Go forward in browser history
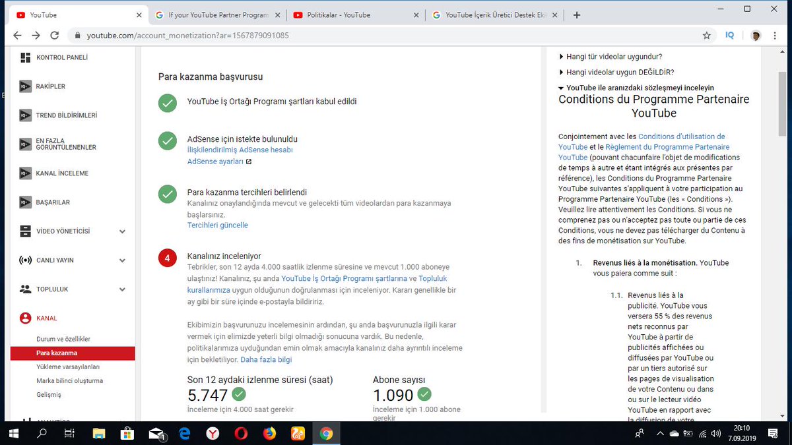Image resolution: width=792 pixels, height=445 pixels. click(36, 36)
